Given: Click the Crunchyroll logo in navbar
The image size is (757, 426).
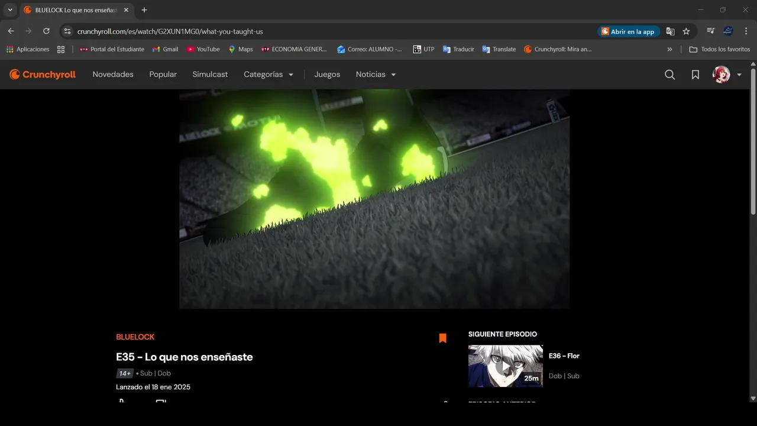Looking at the screenshot, I should (43, 75).
